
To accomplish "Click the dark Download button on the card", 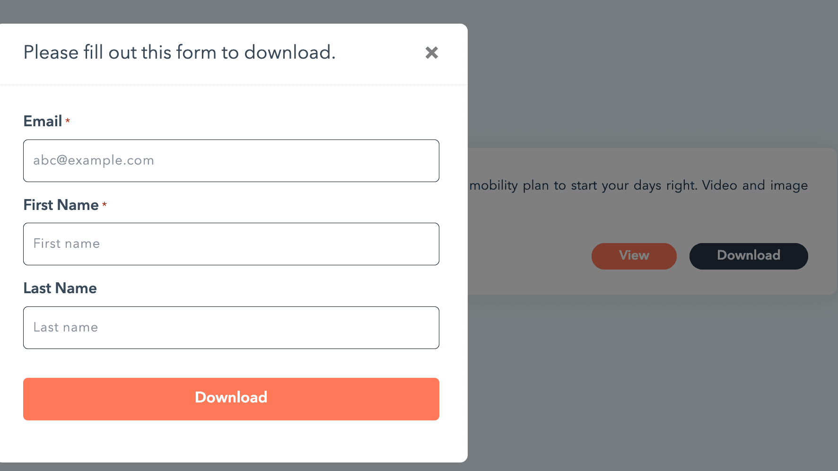I will pyautogui.click(x=749, y=256).
